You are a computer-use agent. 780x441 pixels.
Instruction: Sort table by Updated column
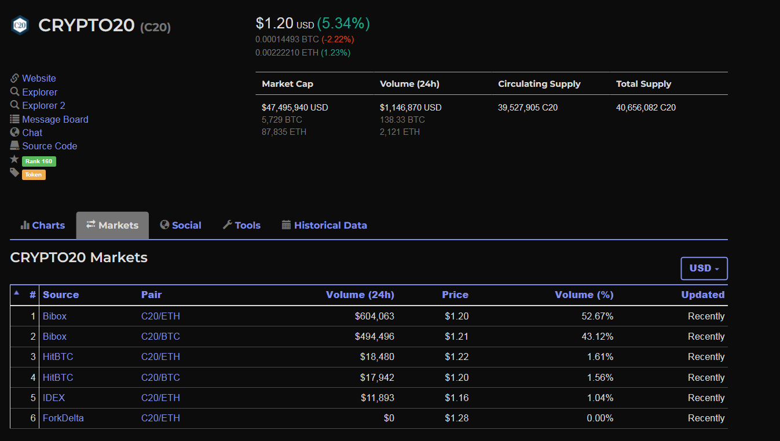pyautogui.click(x=703, y=295)
